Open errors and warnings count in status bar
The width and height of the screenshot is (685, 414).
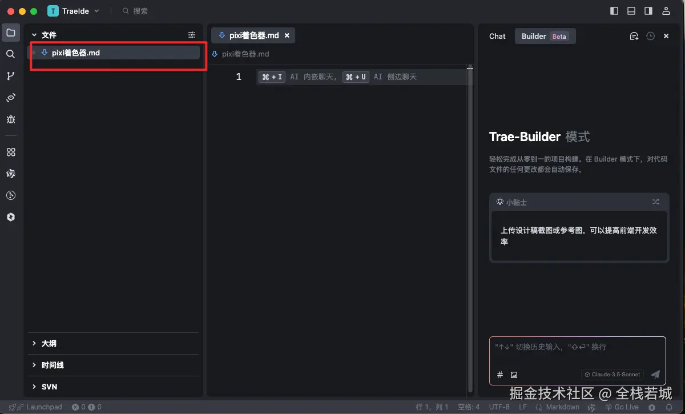[87, 407]
